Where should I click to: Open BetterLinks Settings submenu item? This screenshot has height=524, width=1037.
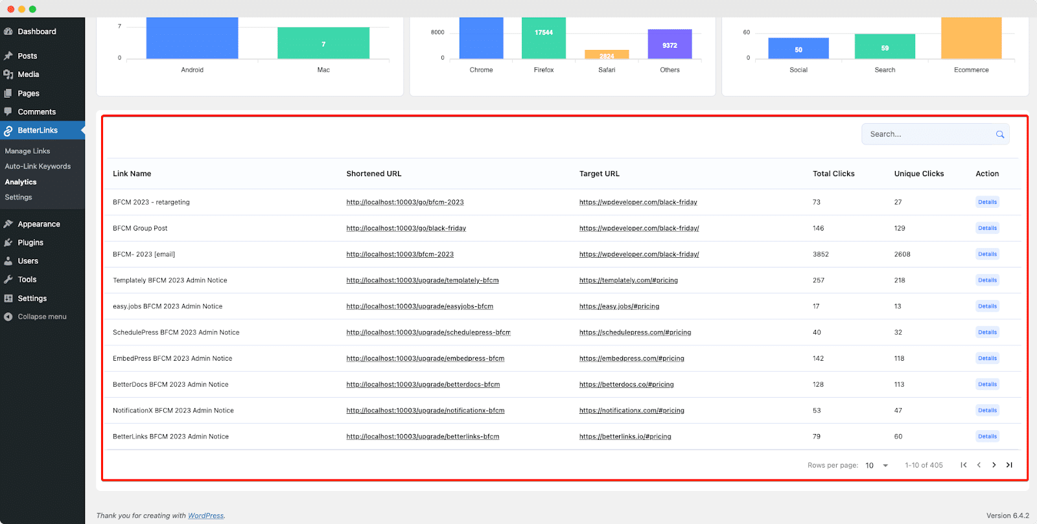click(x=18, y=198)
